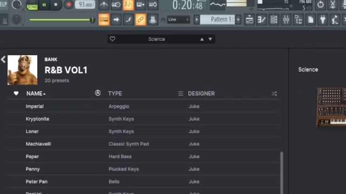Select the Kryptonite preset
346x194 pixels.
point(143,119)
